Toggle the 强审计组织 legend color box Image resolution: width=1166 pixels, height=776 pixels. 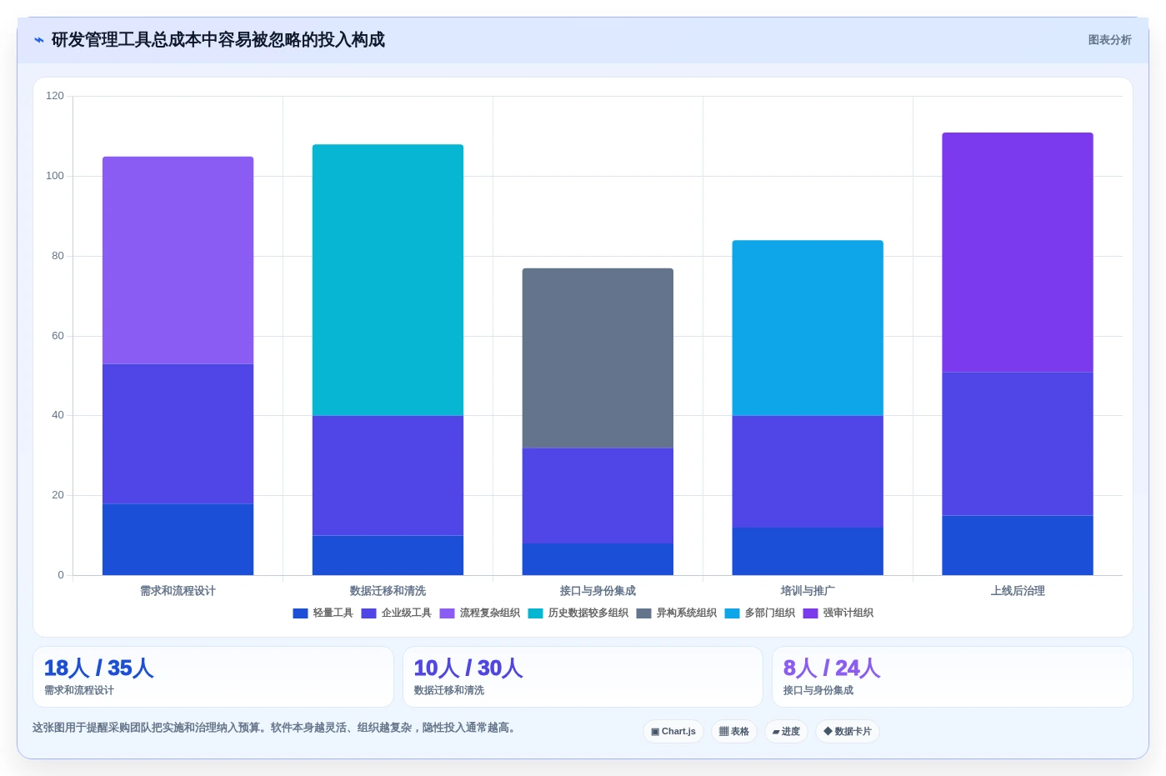[810, 613]
